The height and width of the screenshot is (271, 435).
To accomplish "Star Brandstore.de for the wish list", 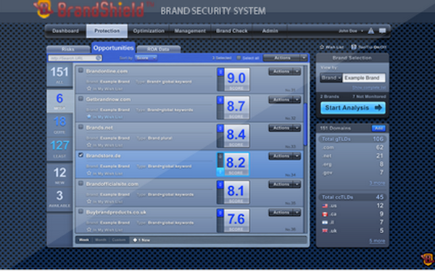I will [89, 173].
